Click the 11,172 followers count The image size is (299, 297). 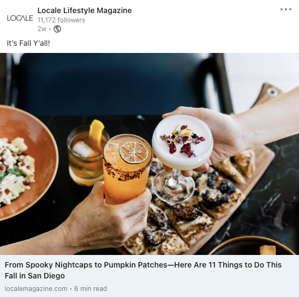[x=61, y=20]
